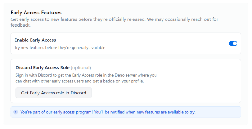Image resolution: width=252 pixels, height=129 pixels.
Task: Toggle the Enable Early Access switch
Action: [x=233, y=43]
